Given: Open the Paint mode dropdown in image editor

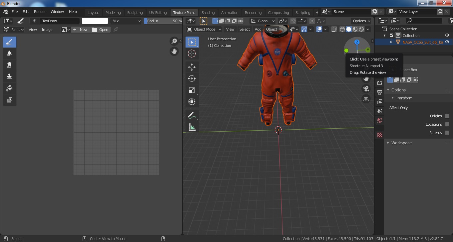Looking at the screenshot, I should point(14,30).
